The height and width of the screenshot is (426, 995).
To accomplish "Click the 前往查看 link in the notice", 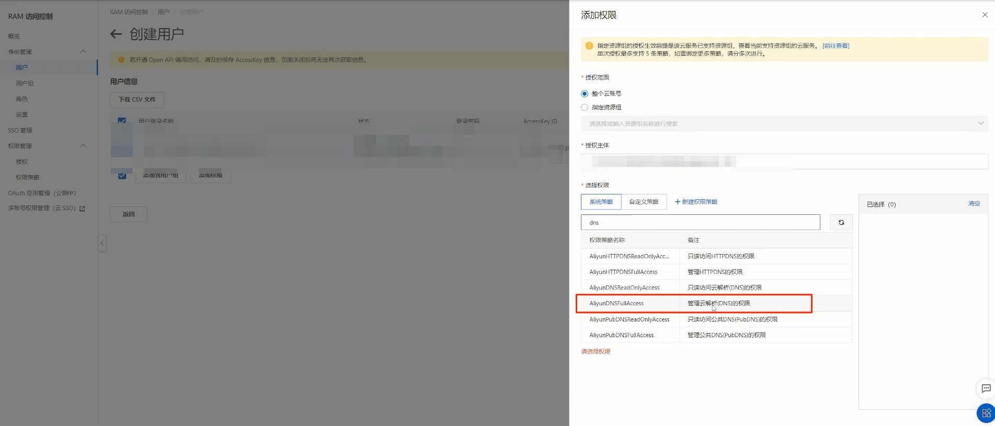I will 836,46.
